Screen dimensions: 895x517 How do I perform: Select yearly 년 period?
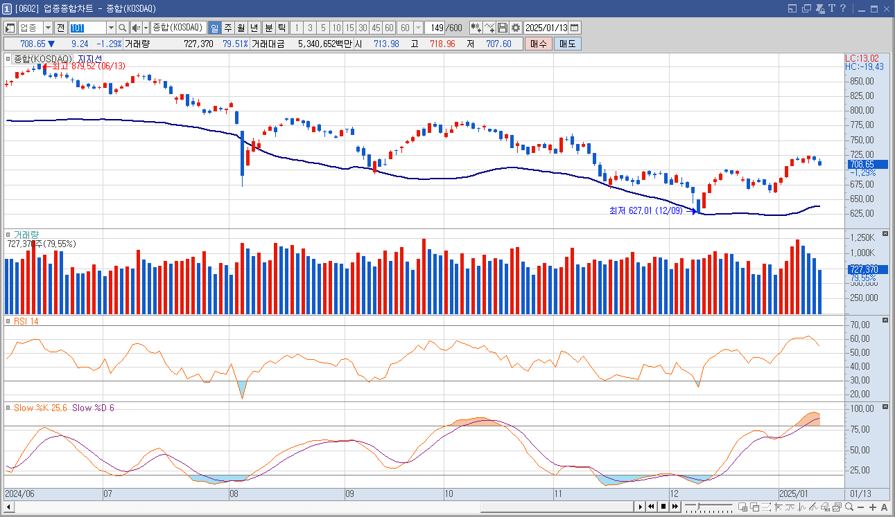pos(254,28)
